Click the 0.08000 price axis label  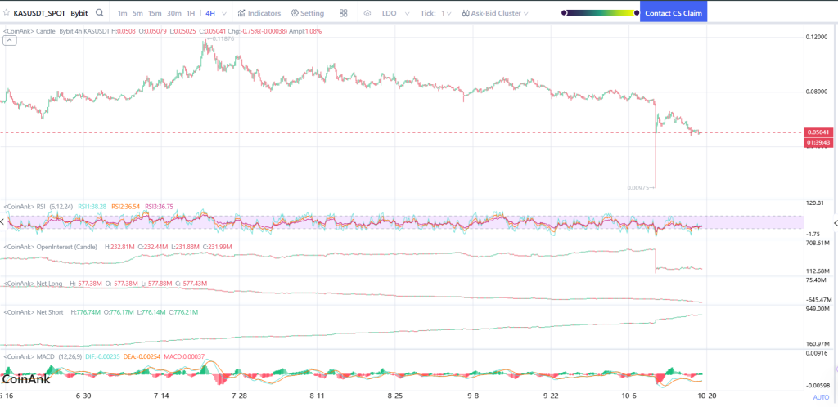pyautogui.click(x=818, y=92)
